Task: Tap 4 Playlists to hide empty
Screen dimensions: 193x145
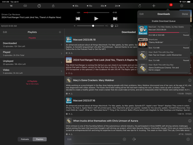Action: point(32,82)
